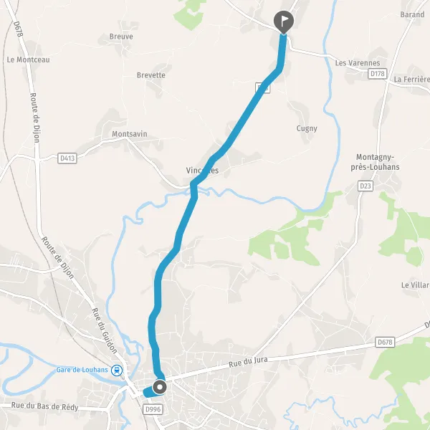Click the D23 road shield
The image size is (430, 430).
tap(365, 186)
